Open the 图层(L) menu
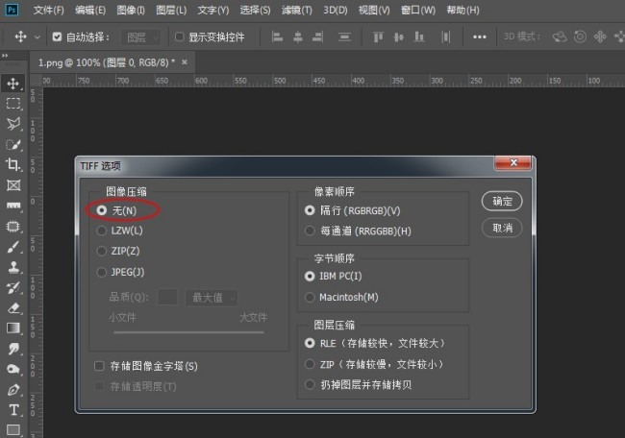625x438 pixels. pyautogui.click(x=171, y=10)
